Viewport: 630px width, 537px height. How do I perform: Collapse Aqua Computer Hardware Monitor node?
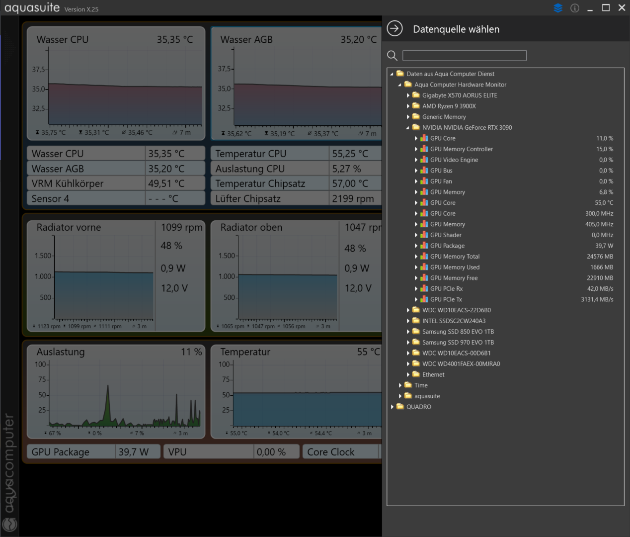tap(400, 85)
